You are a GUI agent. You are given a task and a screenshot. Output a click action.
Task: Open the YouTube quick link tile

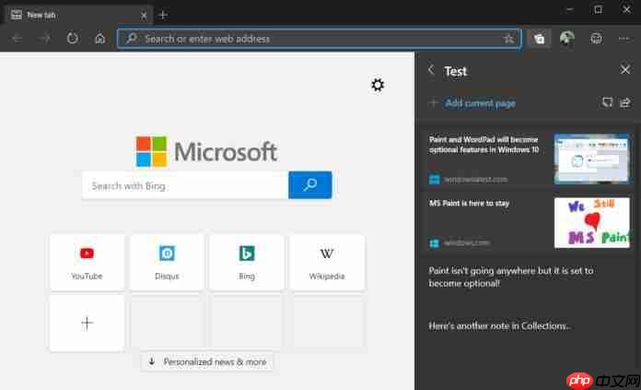pyautogui.click(x=87, y=262)
